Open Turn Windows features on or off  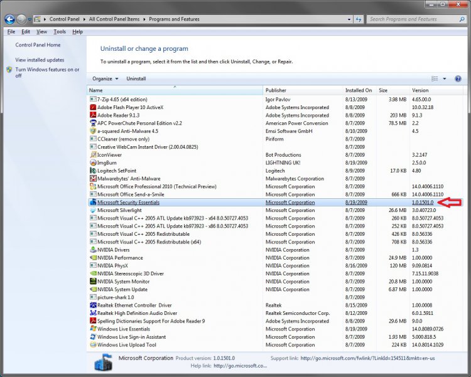(47, 72)
